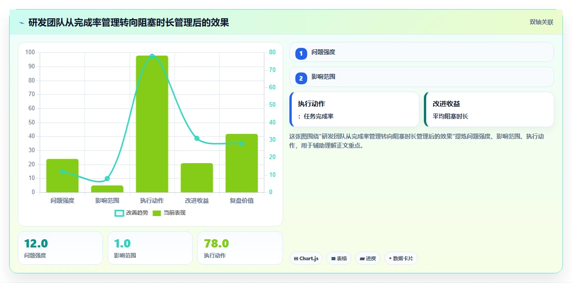
Task: Click the 1.0 影响范围 stat card
Action: point(150,248)
